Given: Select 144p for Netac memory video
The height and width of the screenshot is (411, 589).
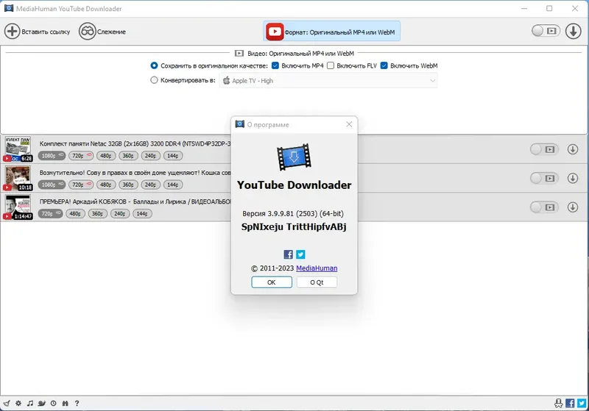Looking at the screenshot, I should 173,156.
